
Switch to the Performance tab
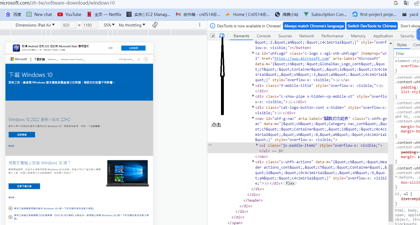click(333, 36)
